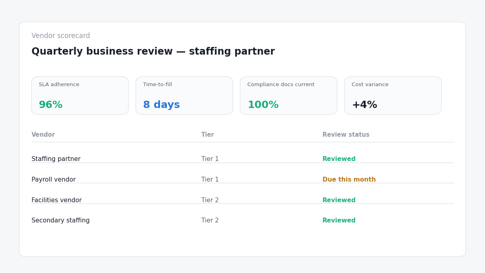Select the 'Facilities vendor' vendor name
The height and width of the screenshot is (273, 485).
click(57, 200)
